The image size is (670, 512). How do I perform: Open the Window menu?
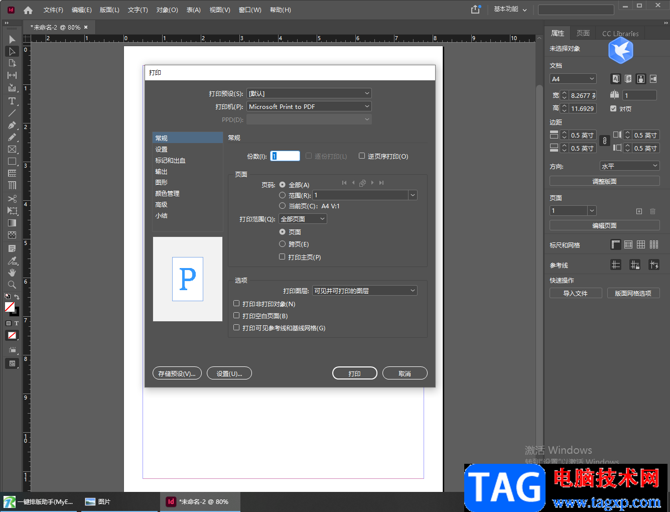coord(250,10)
